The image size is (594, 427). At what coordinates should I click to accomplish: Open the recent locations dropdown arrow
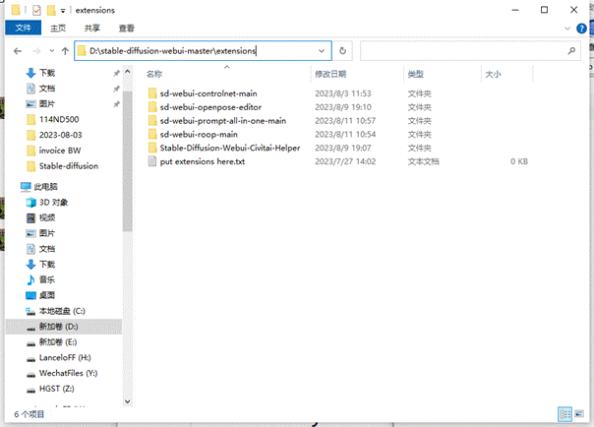[x=52, y=51]
